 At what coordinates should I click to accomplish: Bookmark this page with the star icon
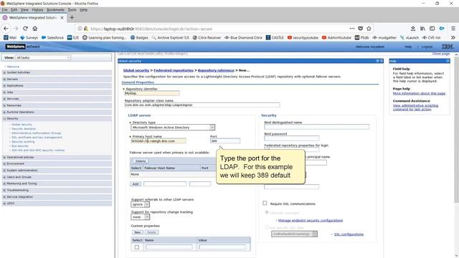(x=369, y=29)
